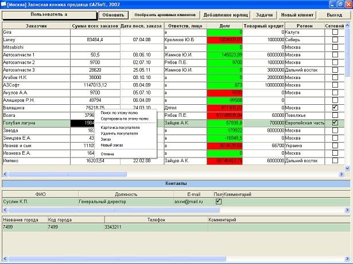
Task: Click the horizontal scrollbar under the customer table
Action: coord(172,174)
